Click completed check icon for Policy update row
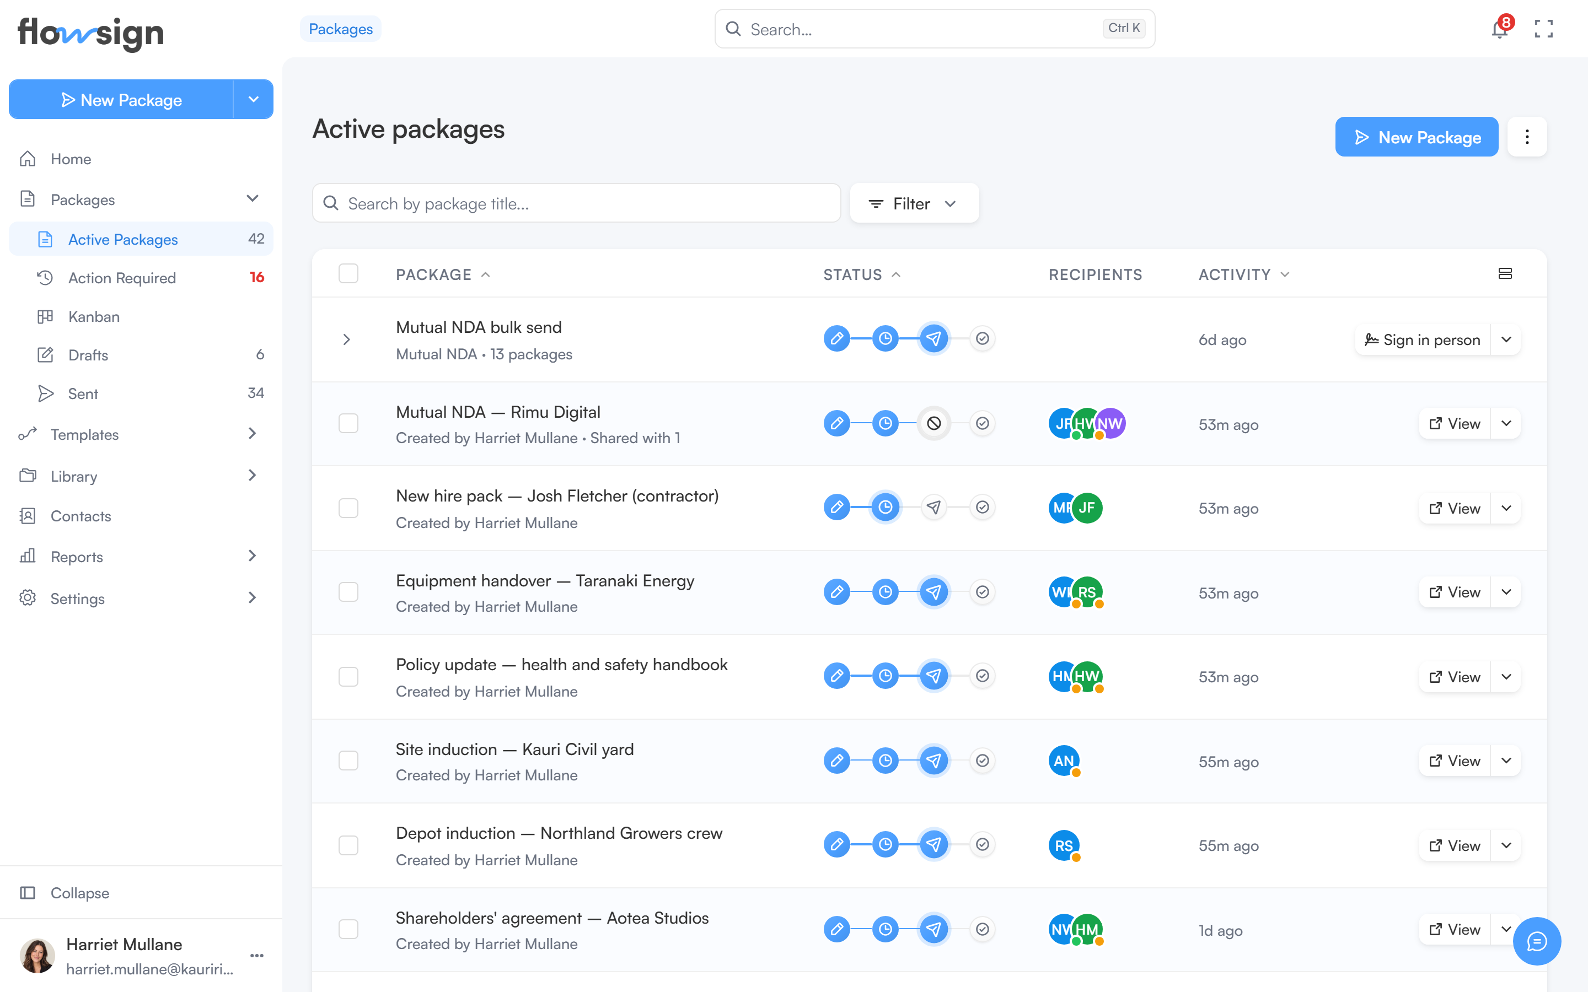Screen dimensions: 1588x992 983,676
